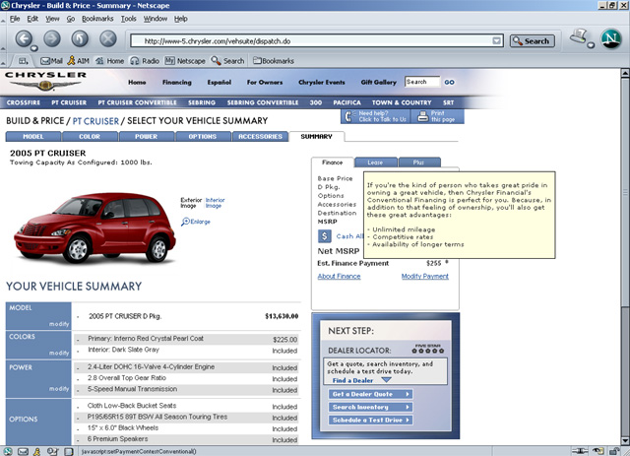Select the Plus payment tab

coord(418,163)
